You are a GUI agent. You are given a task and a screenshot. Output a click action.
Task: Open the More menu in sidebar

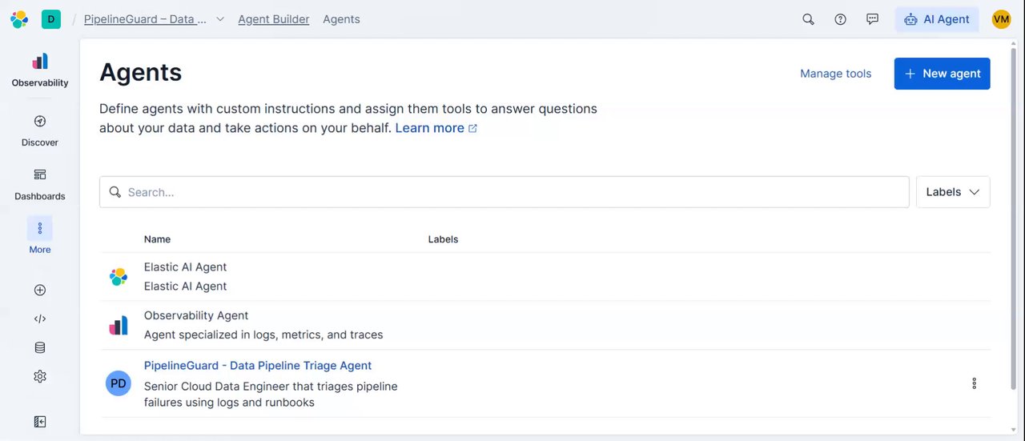coord(40,236)
